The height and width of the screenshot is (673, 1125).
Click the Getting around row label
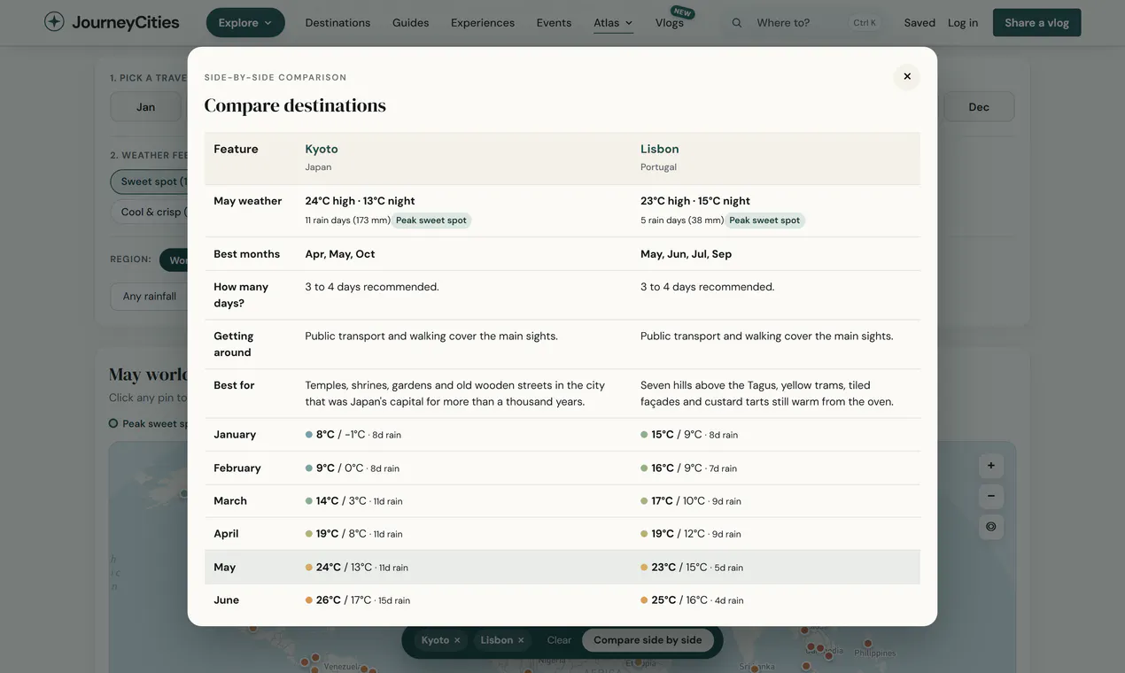(x=234, y=344)
